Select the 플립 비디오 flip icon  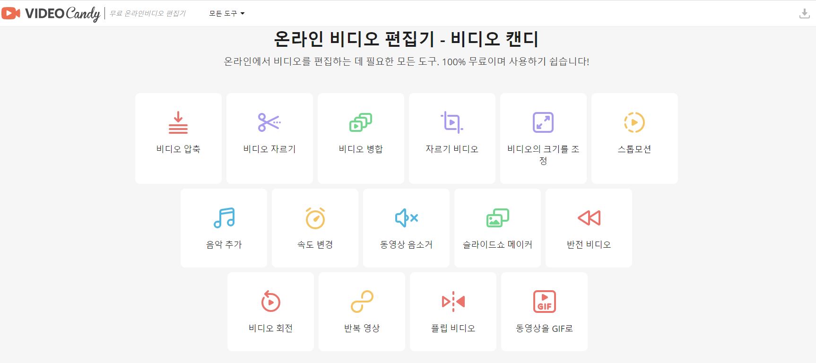tap(453, 302)
